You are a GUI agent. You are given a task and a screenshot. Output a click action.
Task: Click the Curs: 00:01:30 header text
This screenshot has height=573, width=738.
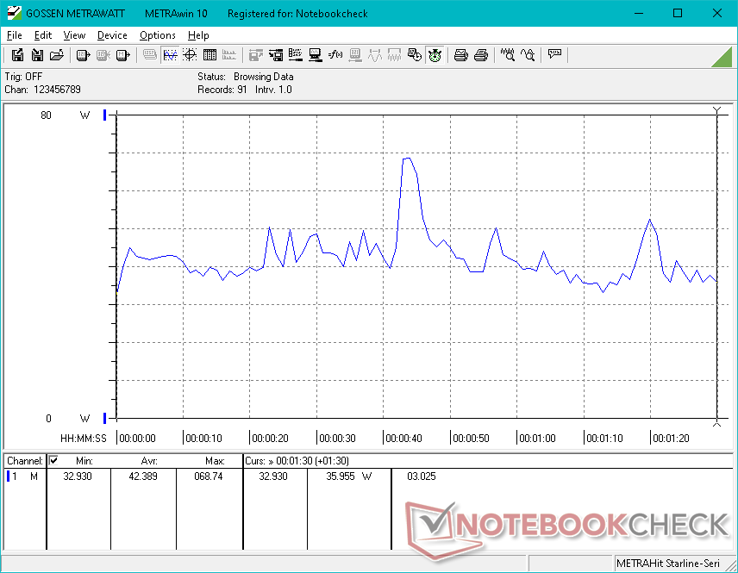[x=297, y=461]
